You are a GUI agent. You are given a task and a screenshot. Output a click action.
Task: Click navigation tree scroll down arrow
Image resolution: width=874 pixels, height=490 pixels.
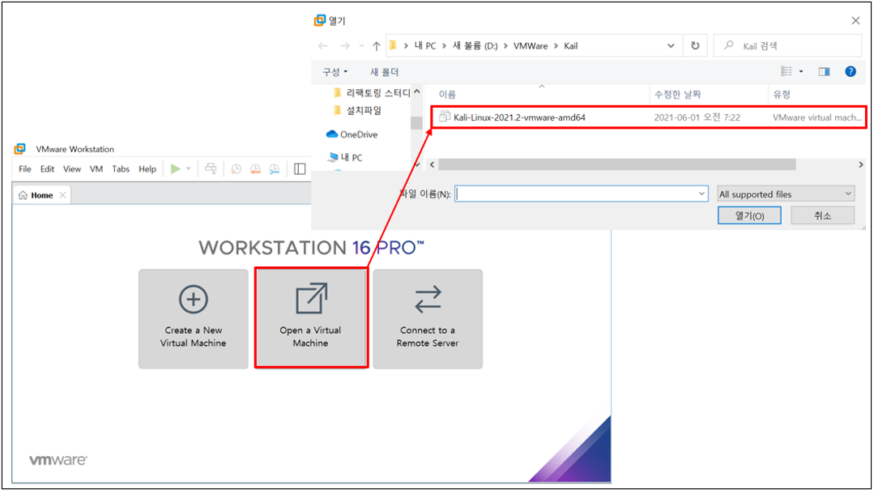[x=416, y=164]
